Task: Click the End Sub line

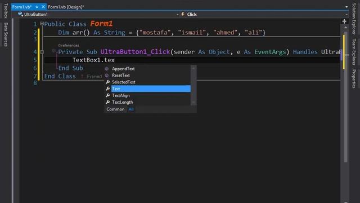Action: (x=70, y=68)
